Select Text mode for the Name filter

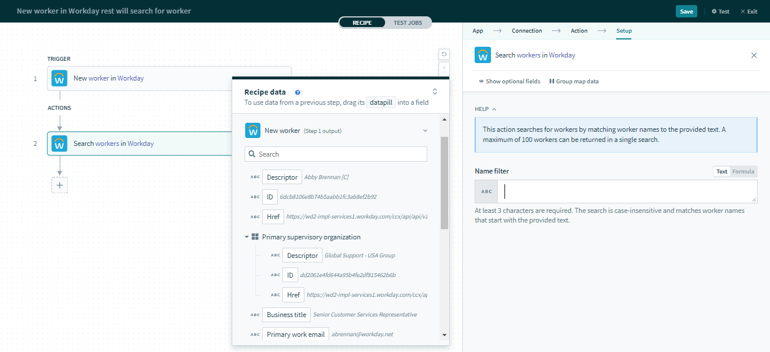click(x=722, y=171)
